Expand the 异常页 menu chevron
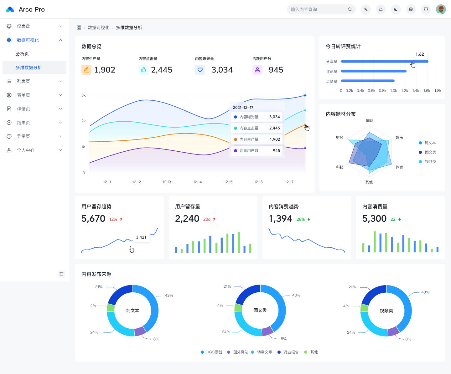The height and width of the screenshot is (374, 451). click(60, 136)
